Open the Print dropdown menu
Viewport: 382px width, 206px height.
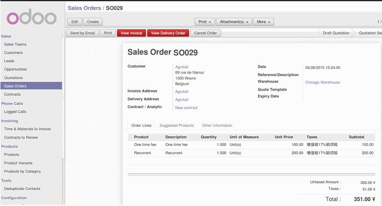point(205,21)
